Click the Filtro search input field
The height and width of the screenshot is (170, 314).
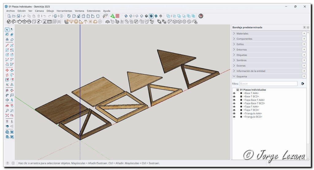[x=268, y=83]
